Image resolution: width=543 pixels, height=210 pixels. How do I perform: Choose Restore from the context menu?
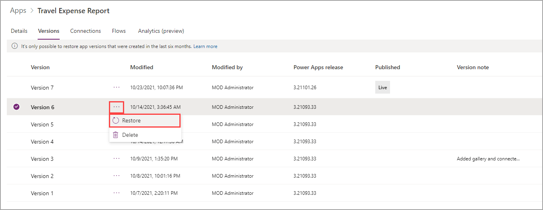tap(145, 120)
